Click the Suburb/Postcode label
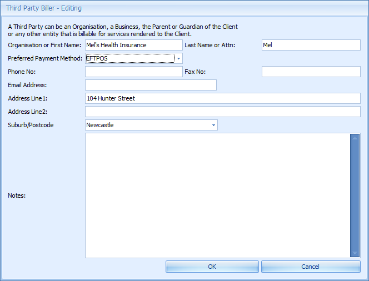Viewport: 369px width, 281px height. [x=31, y=125]
